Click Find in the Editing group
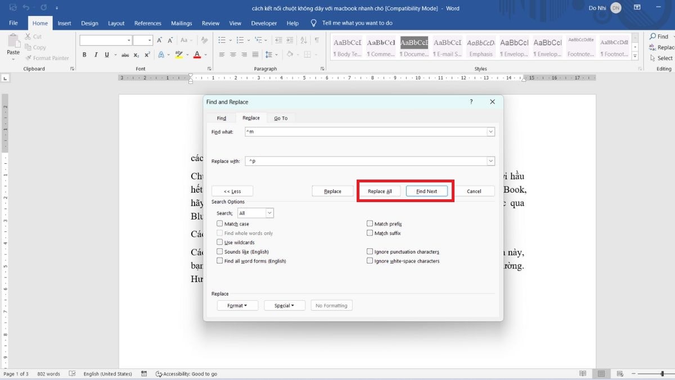 pos(658,37)
